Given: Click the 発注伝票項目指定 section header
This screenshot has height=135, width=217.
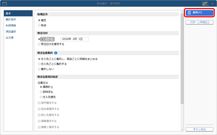Looking at the screenshot, I should point(107,77).
